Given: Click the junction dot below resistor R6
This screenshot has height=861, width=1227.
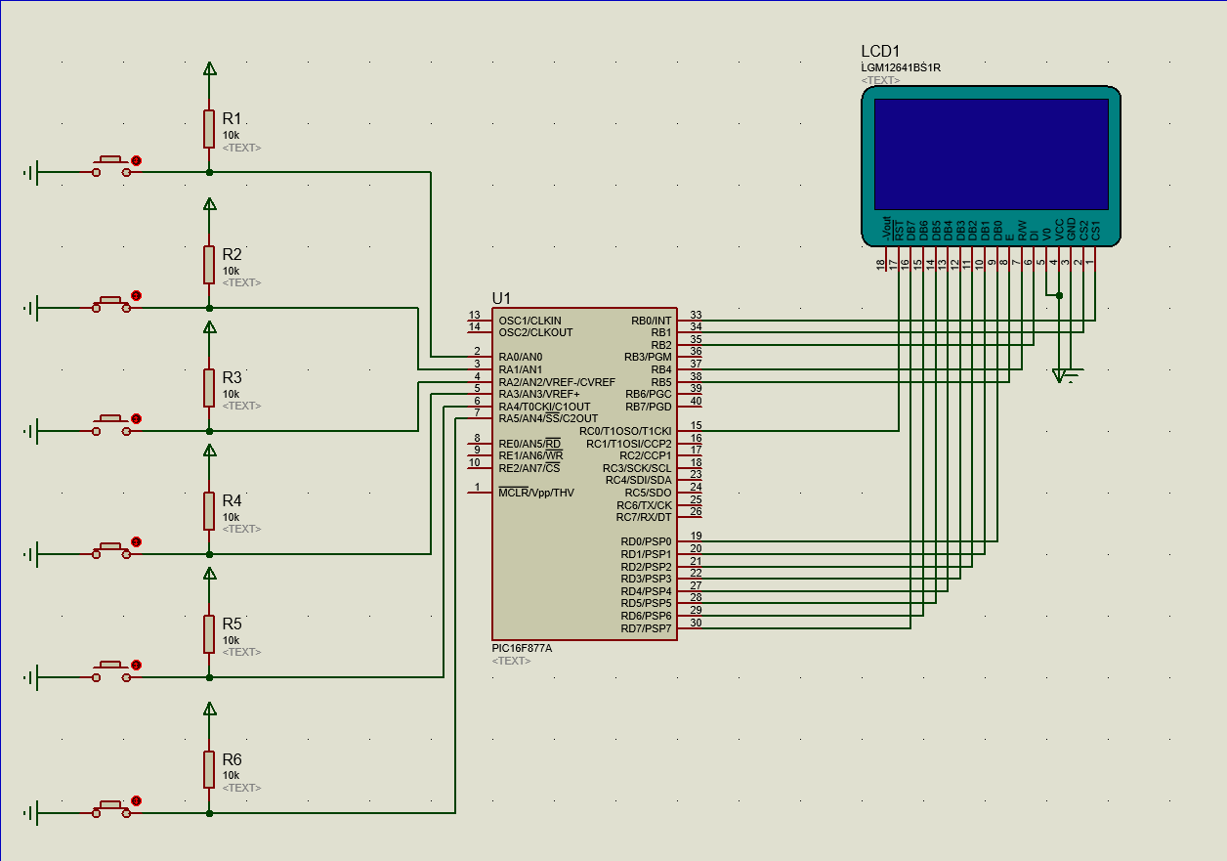Looking at the screenshot, I should click(x=209, y=812).
